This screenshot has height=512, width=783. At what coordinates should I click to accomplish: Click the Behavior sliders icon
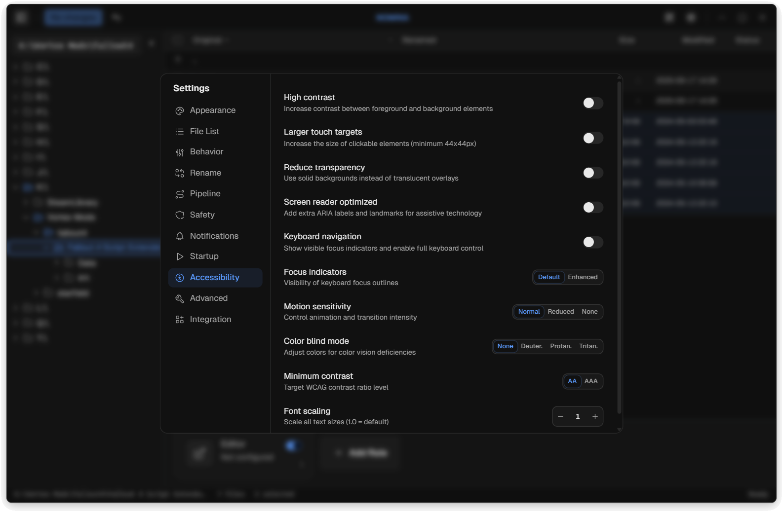(180, 152)
